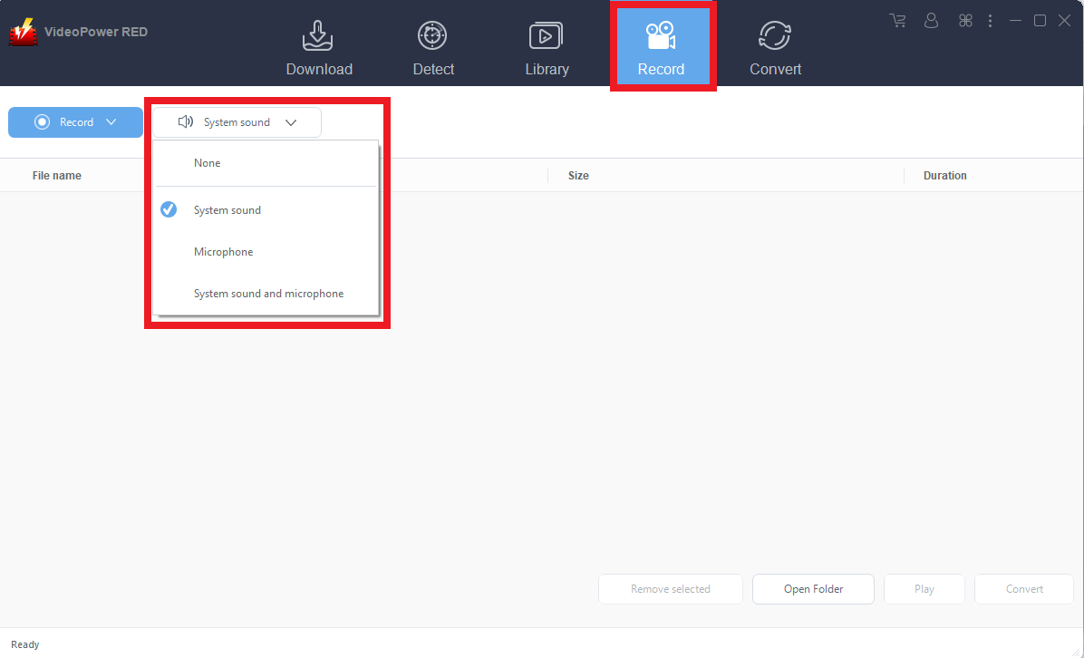Screen dimensions: 1084x658
Task: Select the Record tab
Action: click(x=663, y=47)
